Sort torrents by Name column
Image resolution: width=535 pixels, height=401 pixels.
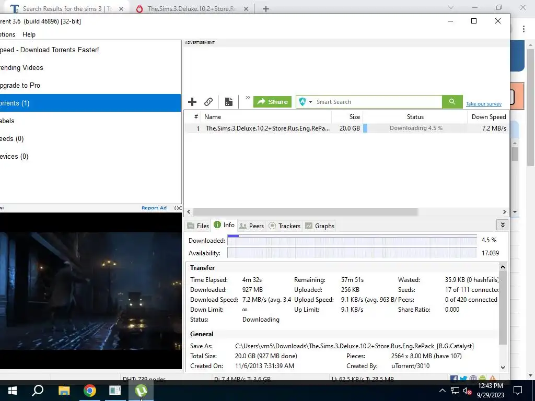pos(266,116)
